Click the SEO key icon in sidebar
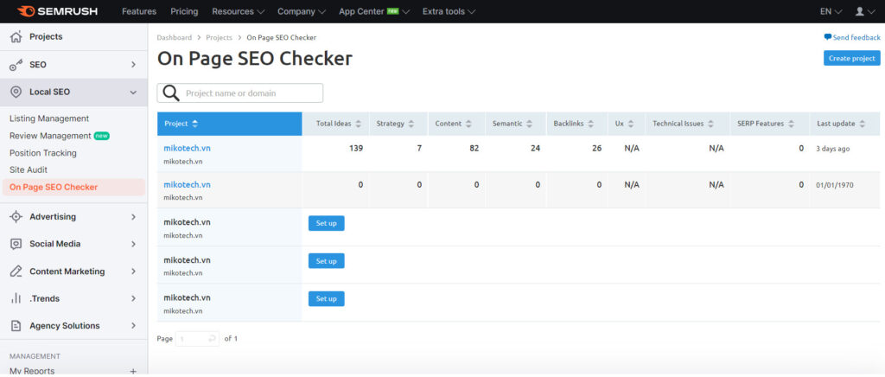Image resolution: width=885 pixels, height=377 pixels. pyautogui.click(x=16, y=65)
